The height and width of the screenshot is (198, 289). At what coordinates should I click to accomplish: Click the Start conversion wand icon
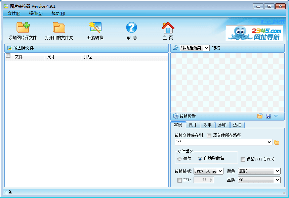click(95, 27)
